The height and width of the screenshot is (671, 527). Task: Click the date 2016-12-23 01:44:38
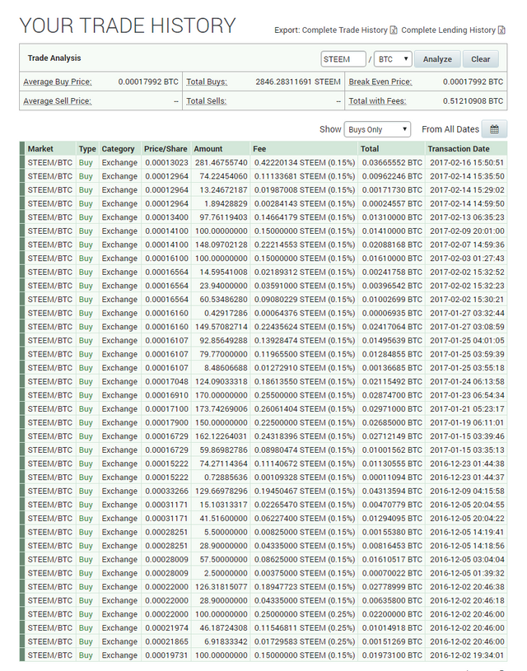click(x=467, y=464)
